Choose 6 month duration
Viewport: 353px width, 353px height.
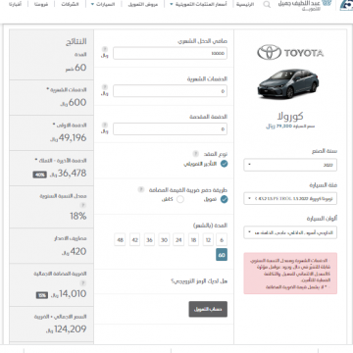pos(222,240)
